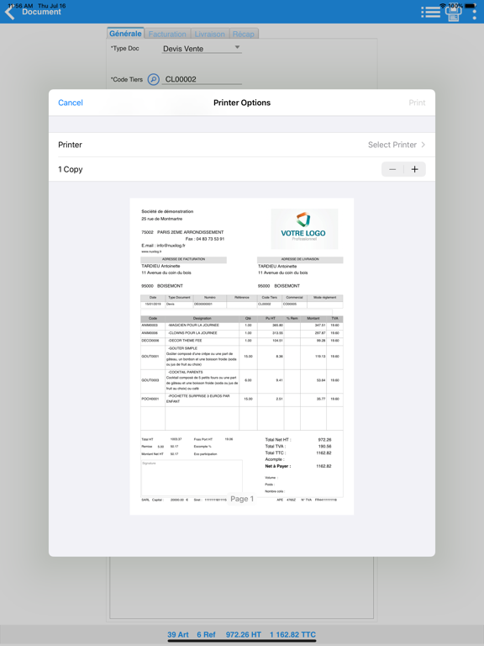Image resolution: width=484 pixels, height=646 pixels.
Task: Open the Devis Vente combo box
Action: coord(202,49)
